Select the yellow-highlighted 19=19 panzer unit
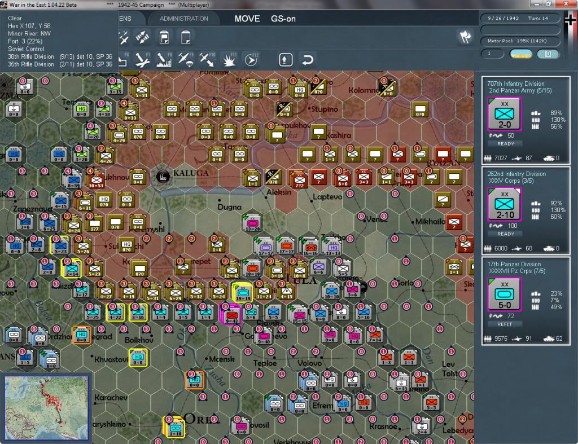This screenshot has height=444, width=578. pos(243,293)
